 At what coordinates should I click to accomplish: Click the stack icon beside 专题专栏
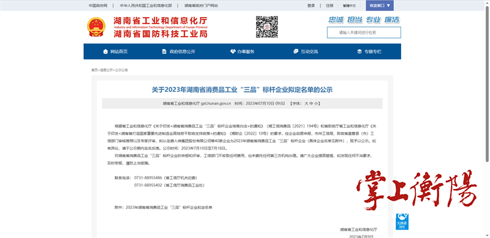coord(360,51)
